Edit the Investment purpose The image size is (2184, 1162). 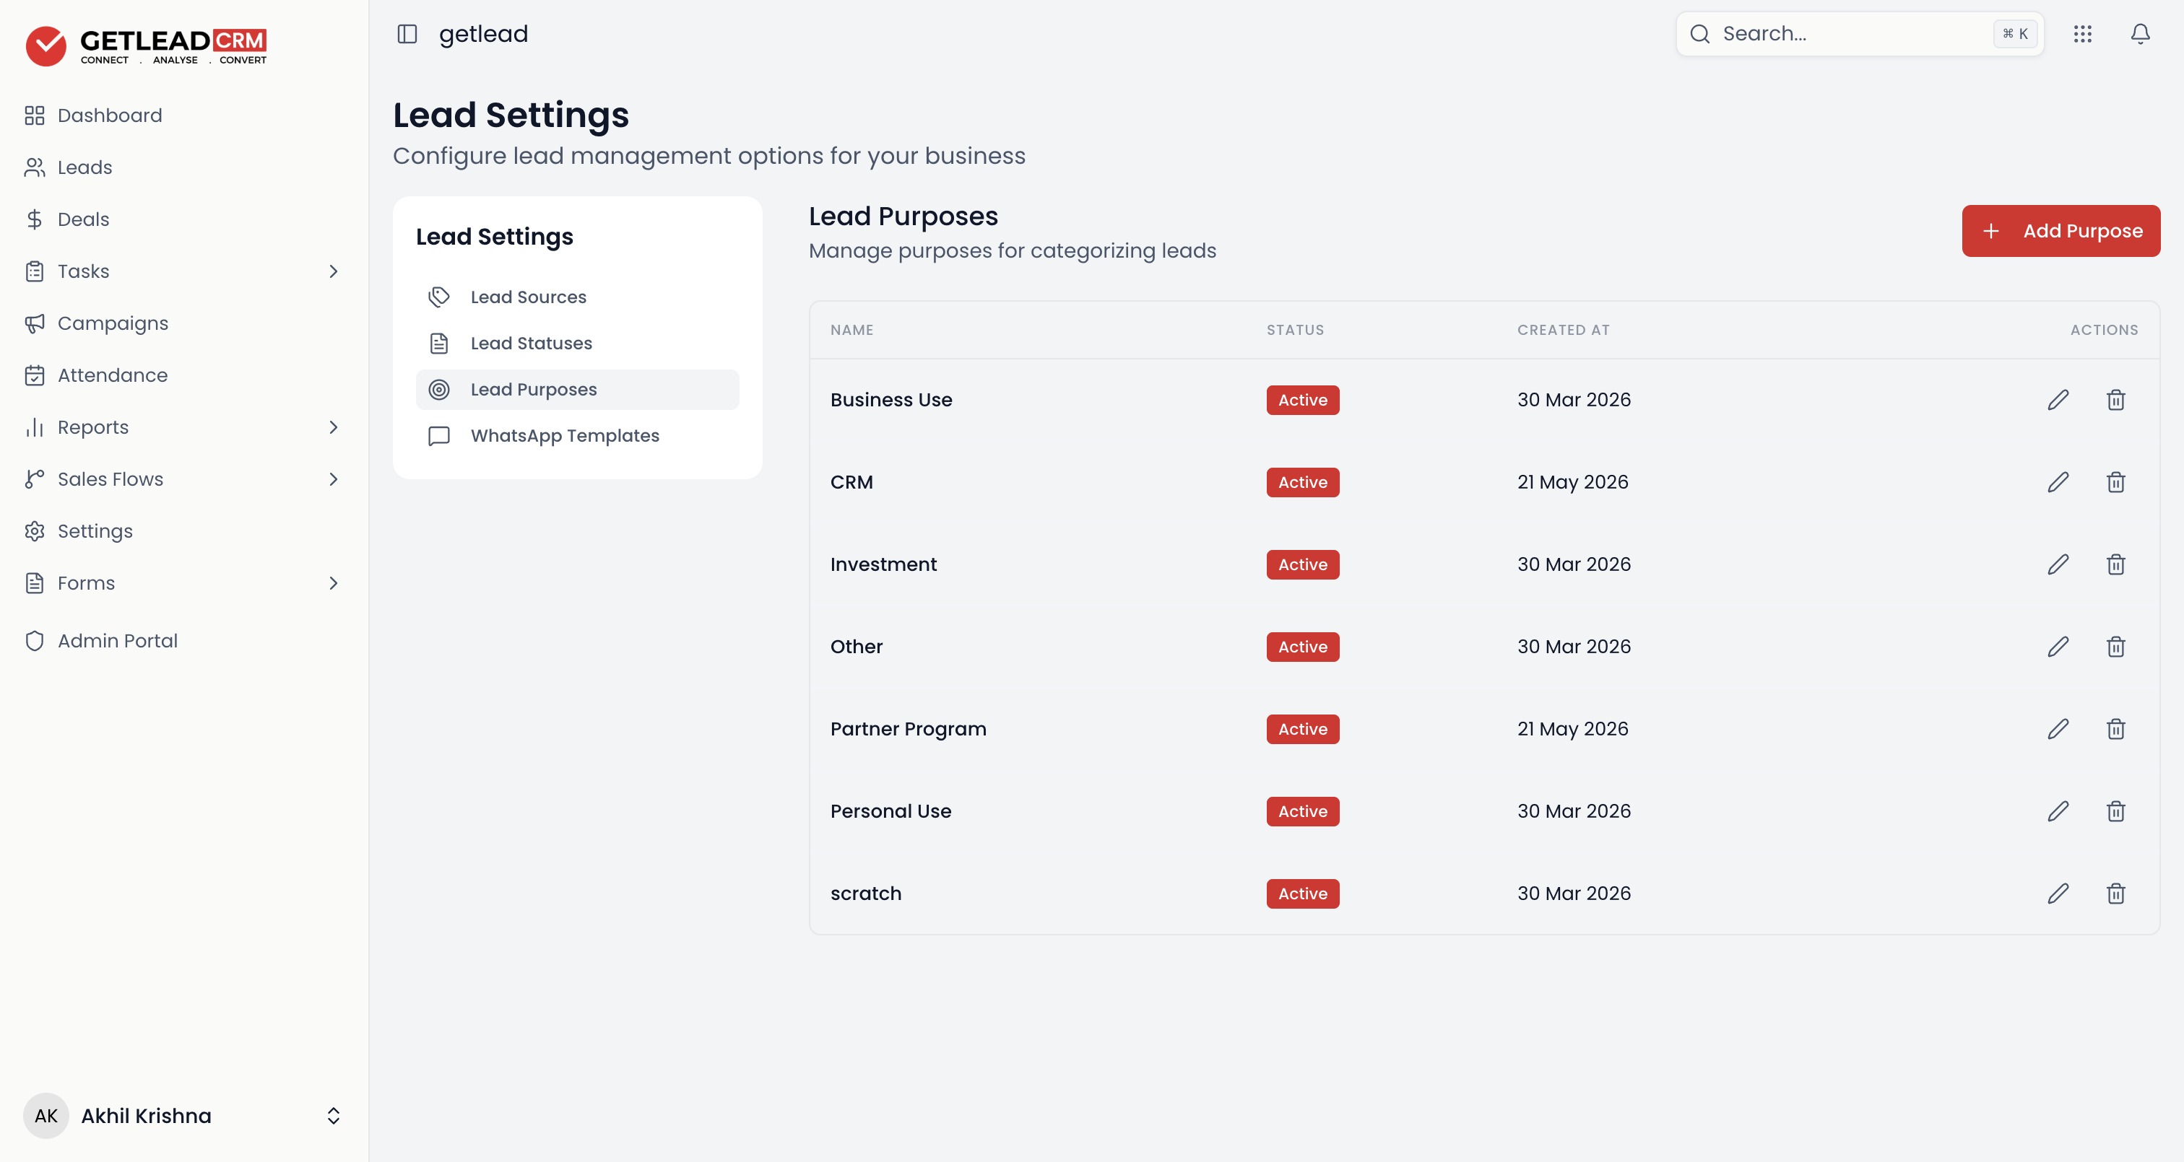[2058, 564]
